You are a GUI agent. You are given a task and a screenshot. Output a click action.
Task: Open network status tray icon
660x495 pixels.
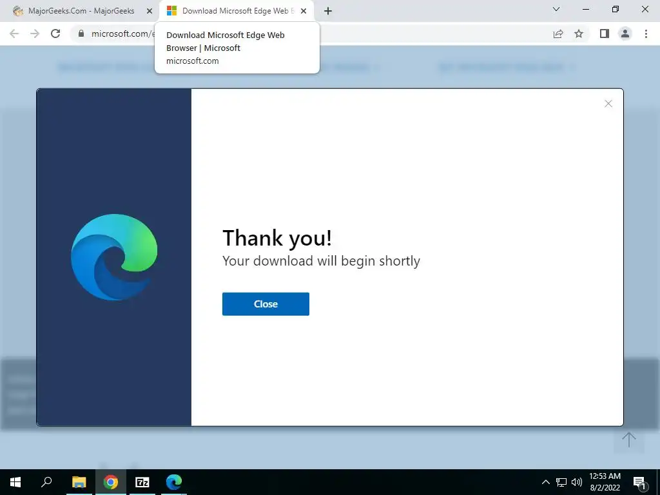[x=561, y=482]
